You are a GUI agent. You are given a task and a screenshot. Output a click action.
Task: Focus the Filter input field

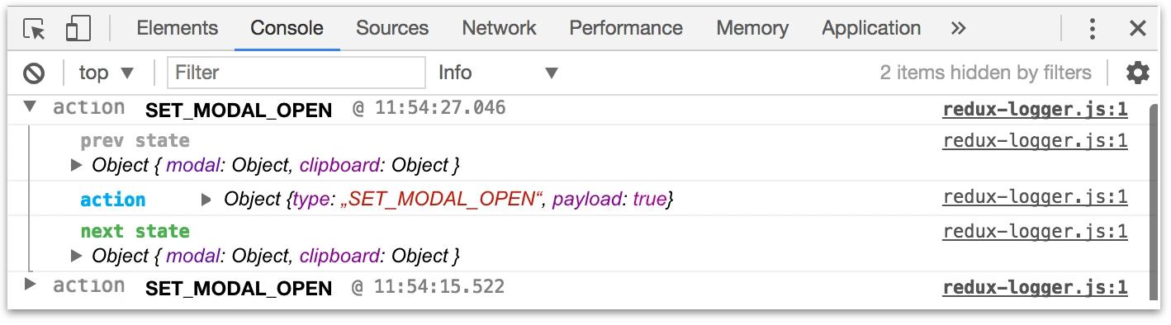tap(296, 73)
